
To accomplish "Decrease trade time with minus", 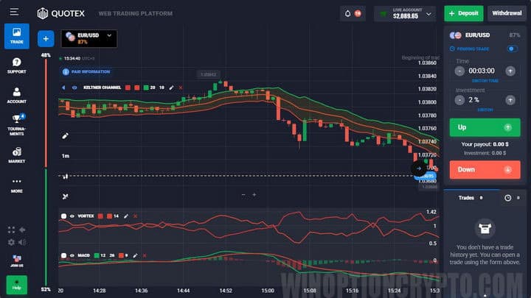I will pos(459,71).
